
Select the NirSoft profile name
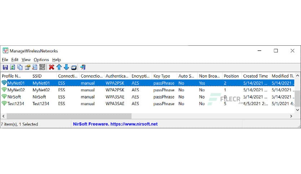coord(14,97)
